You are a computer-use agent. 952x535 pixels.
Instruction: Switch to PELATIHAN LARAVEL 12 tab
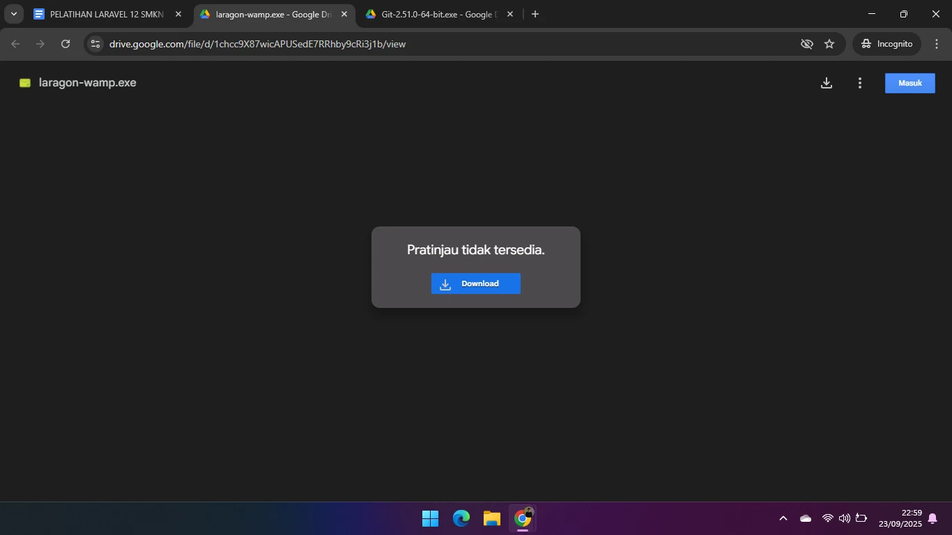[x=106, y=14]
